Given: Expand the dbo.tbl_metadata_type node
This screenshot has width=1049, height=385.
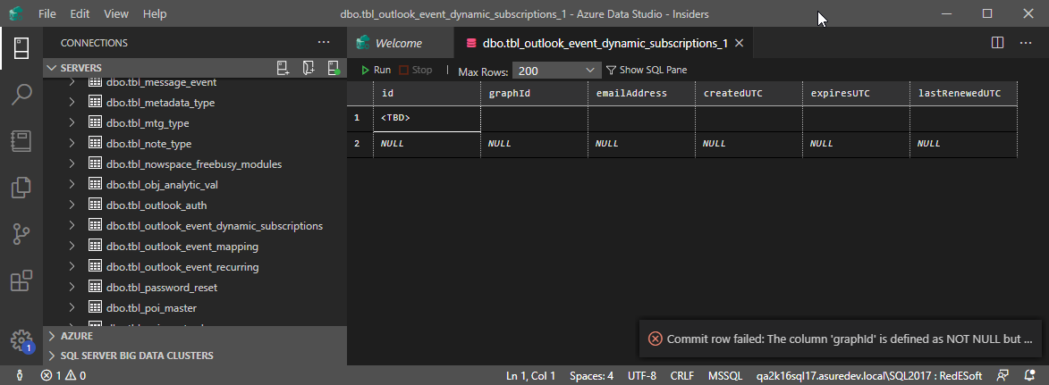Looking at the screenshot, I should pyautogui.click(x=72, y=103).
